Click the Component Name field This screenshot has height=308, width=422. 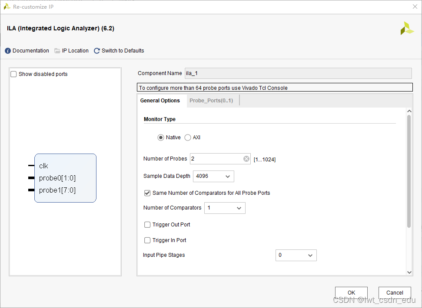coord(298,73)
